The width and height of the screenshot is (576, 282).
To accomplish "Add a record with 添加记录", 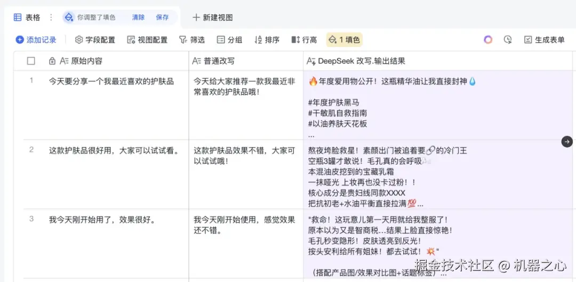I will 36,39.
